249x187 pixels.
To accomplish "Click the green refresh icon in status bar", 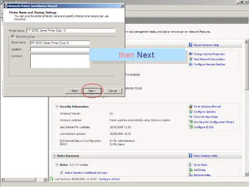I will (x=51, y=179).
